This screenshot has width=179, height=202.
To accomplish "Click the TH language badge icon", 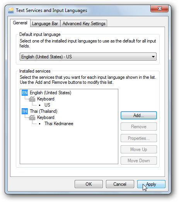I will point(25,111).
